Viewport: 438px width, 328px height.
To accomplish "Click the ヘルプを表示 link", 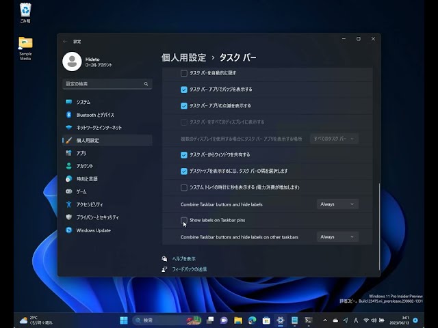I will 183,259.
